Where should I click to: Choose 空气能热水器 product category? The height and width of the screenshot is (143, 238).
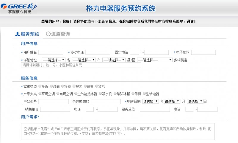point(76,94)
